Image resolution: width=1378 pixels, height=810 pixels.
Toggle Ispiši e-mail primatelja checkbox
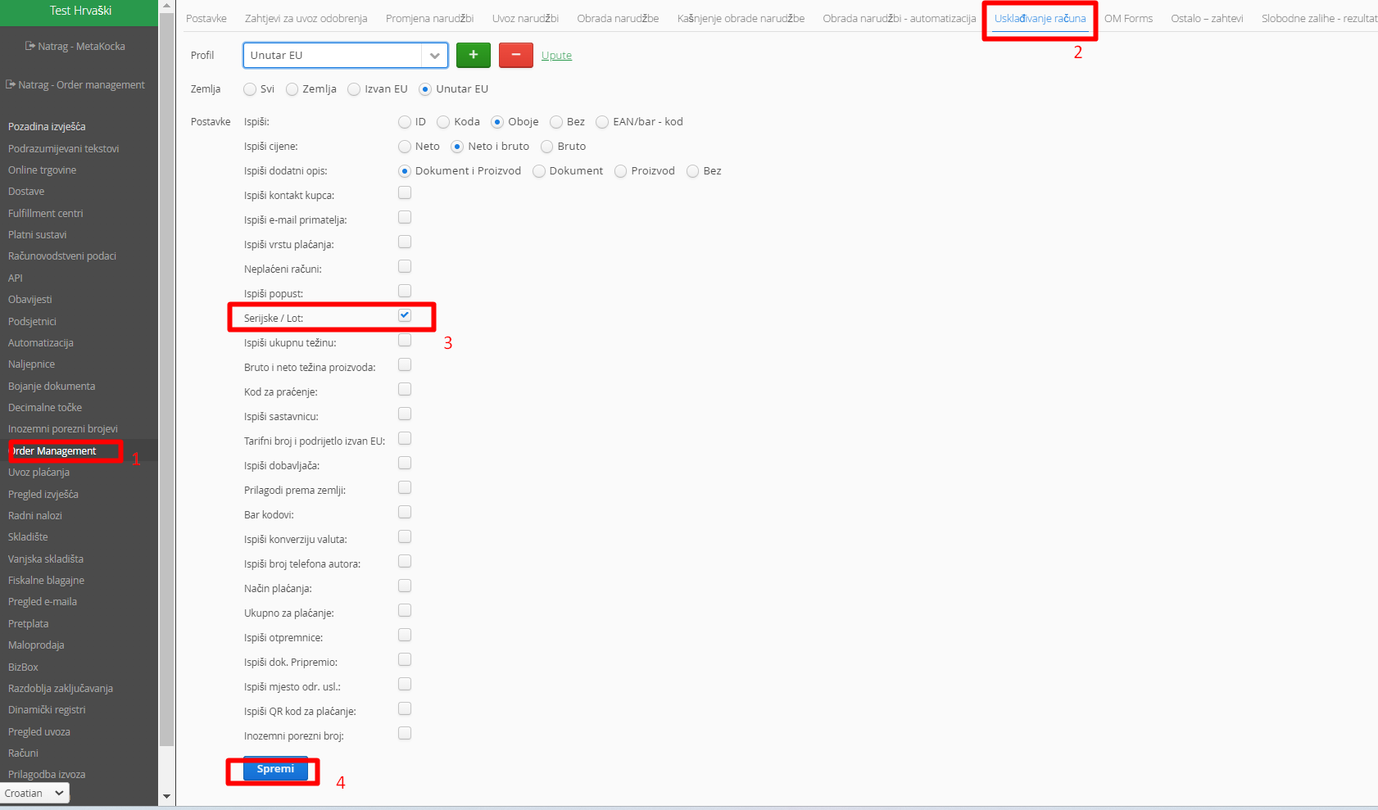(405, 217)
